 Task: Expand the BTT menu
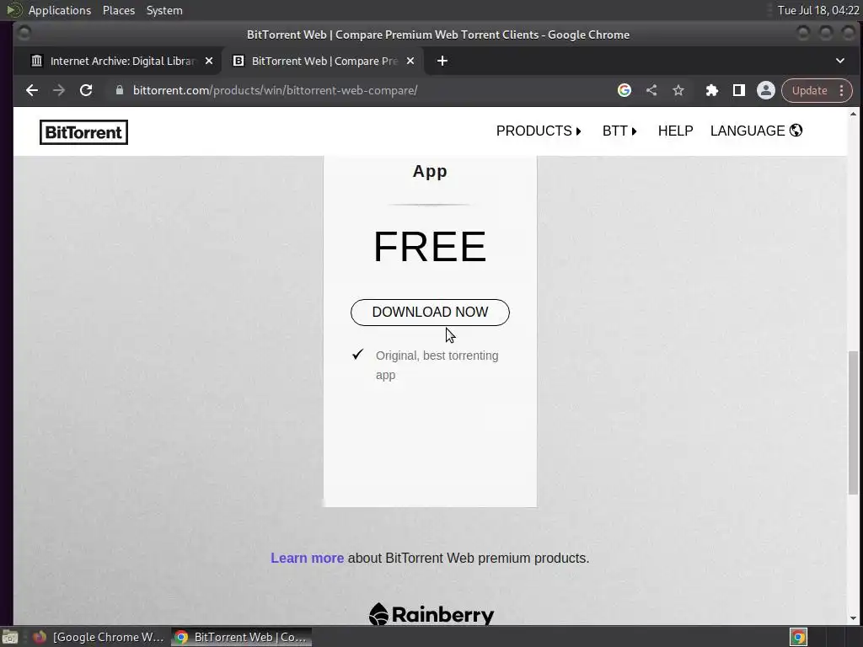(619, 131)
